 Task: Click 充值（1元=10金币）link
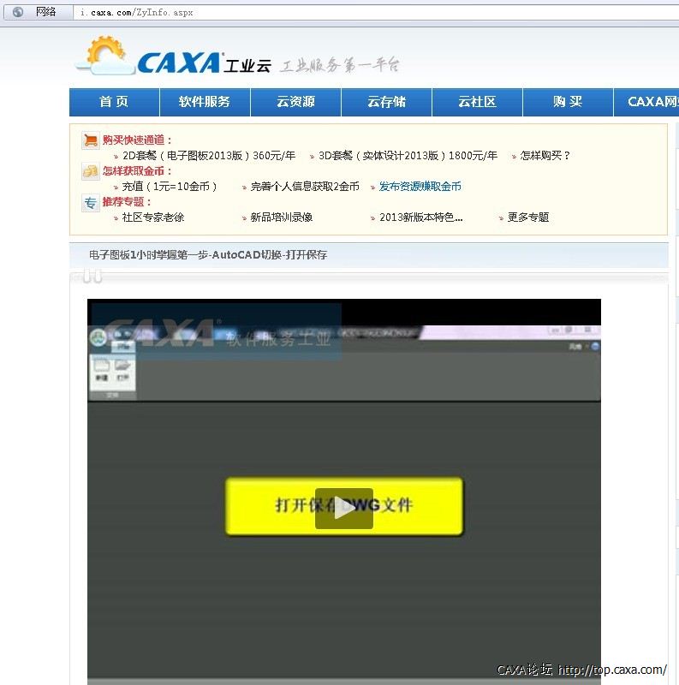170,187
